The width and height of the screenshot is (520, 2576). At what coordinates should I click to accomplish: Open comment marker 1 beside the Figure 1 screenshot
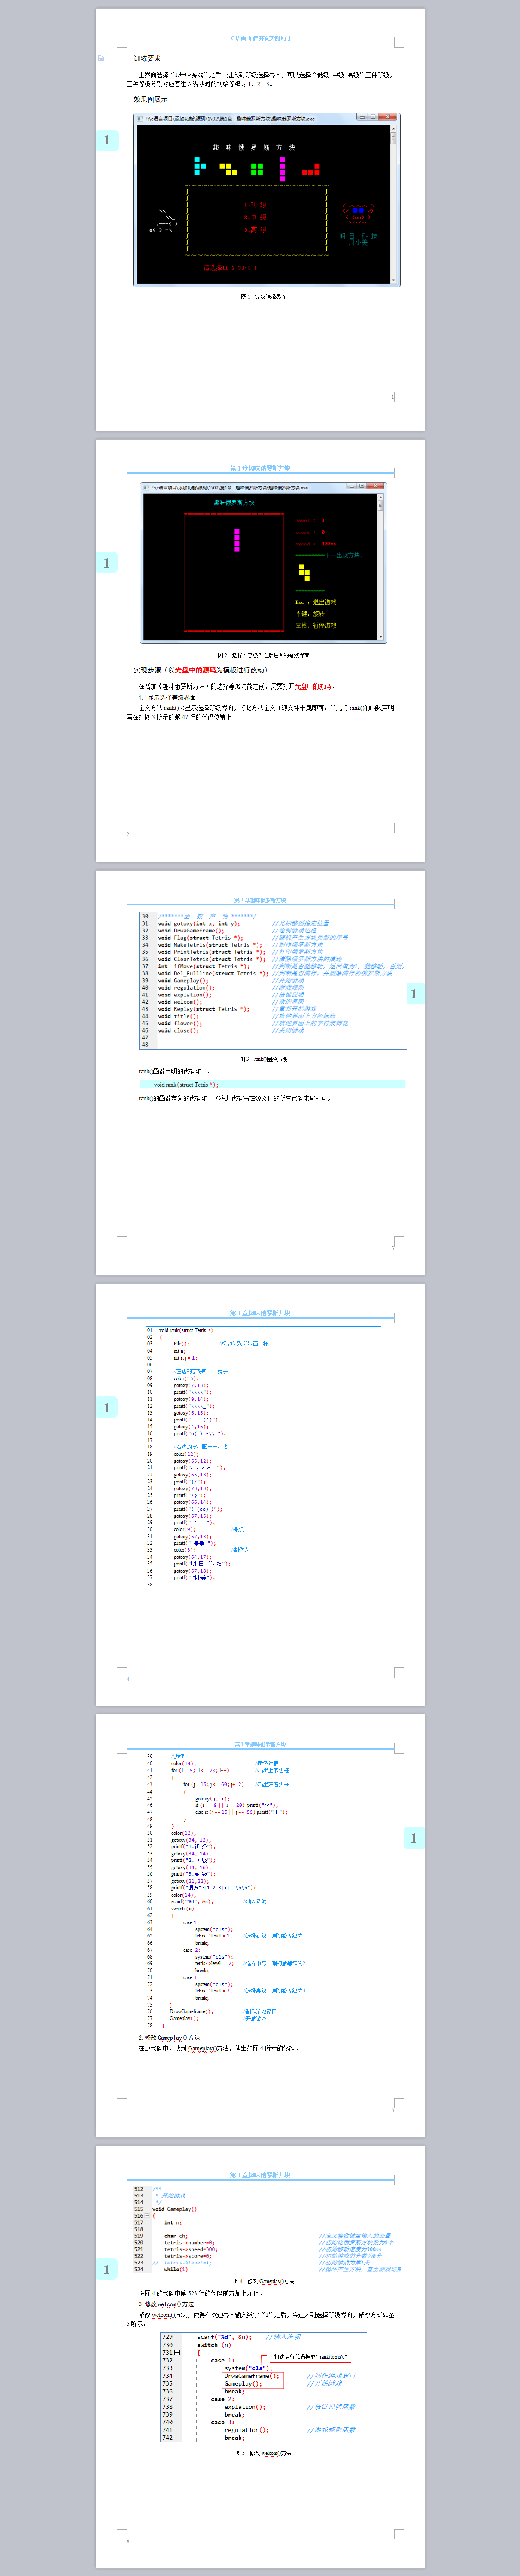(x=106, y=140)
